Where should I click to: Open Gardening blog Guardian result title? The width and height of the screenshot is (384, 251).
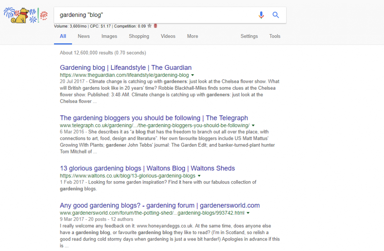(126, 68)
